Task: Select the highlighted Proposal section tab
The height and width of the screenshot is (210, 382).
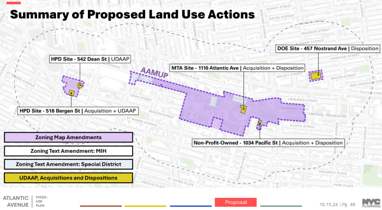Action: (x=236, y=202)
